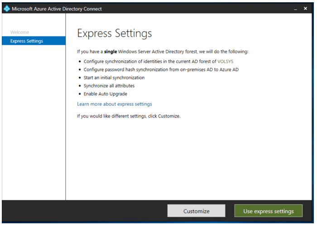Click the synchronization of identities bullet text
The width and height of the screenshot is (317, 226).
pyautogui.click(x=149, y=61)
